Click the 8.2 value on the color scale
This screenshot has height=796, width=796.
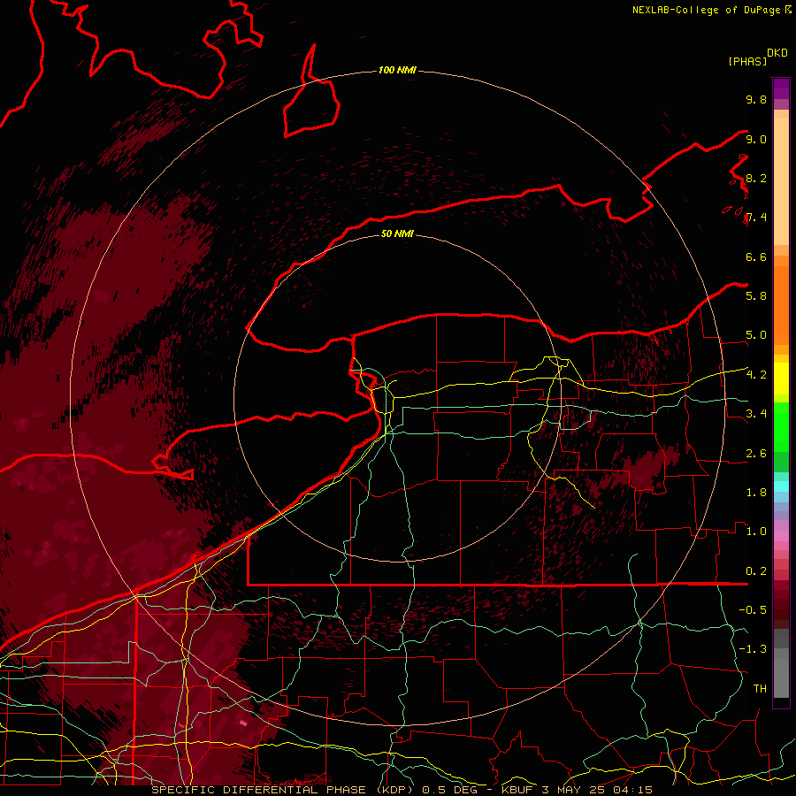pos(756,178)
